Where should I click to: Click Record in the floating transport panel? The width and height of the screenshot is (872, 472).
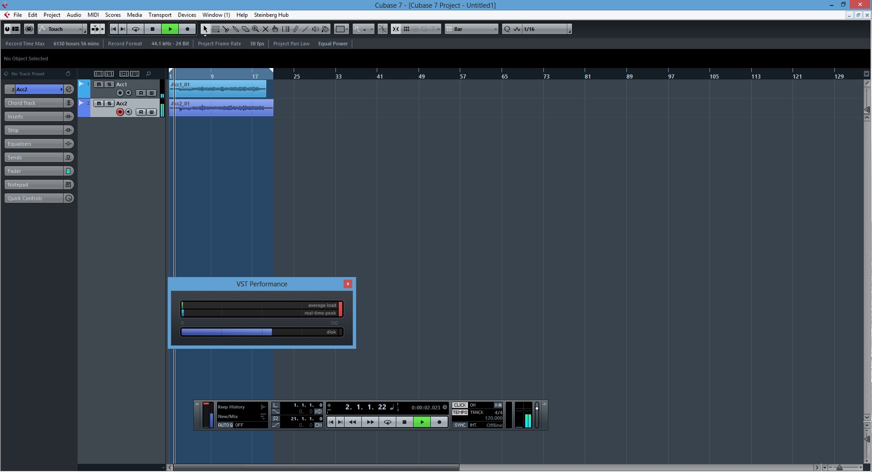coord(439,422)
